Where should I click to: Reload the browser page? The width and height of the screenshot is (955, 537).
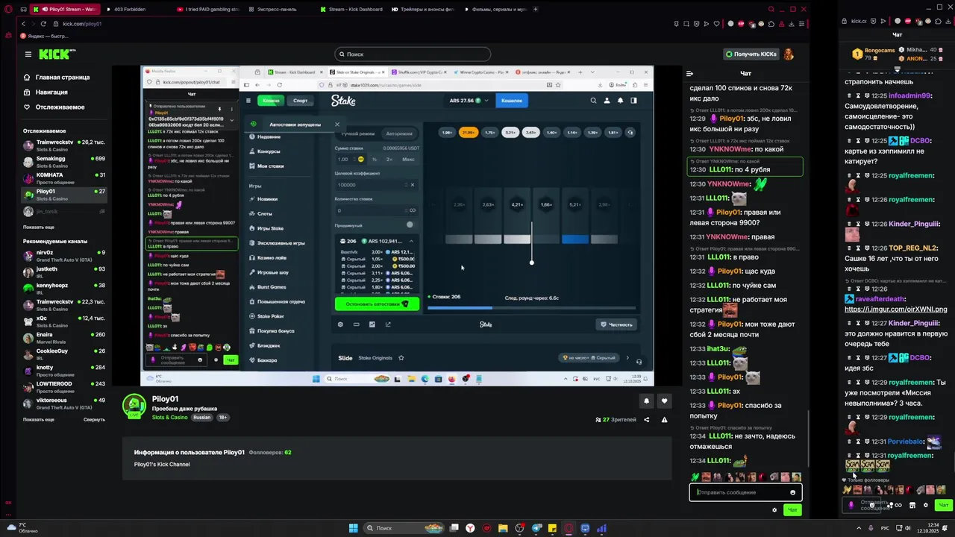click(43, 24)
